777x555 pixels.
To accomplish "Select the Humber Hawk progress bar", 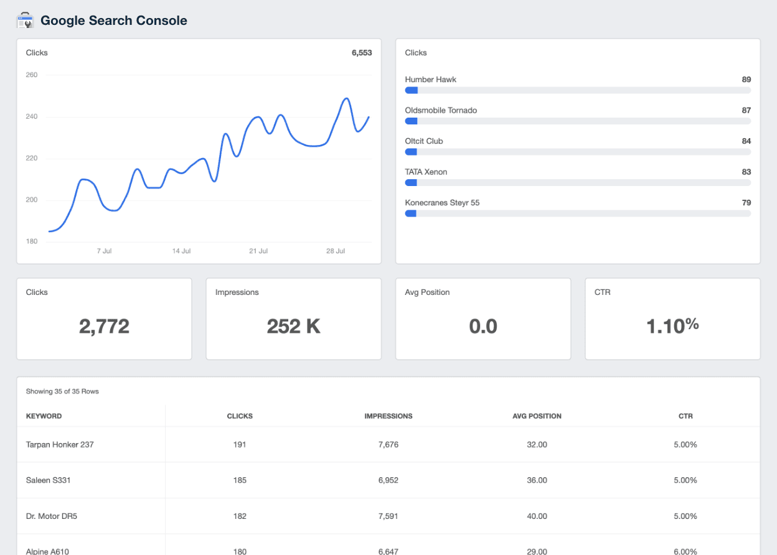I will tap(578, 90).
